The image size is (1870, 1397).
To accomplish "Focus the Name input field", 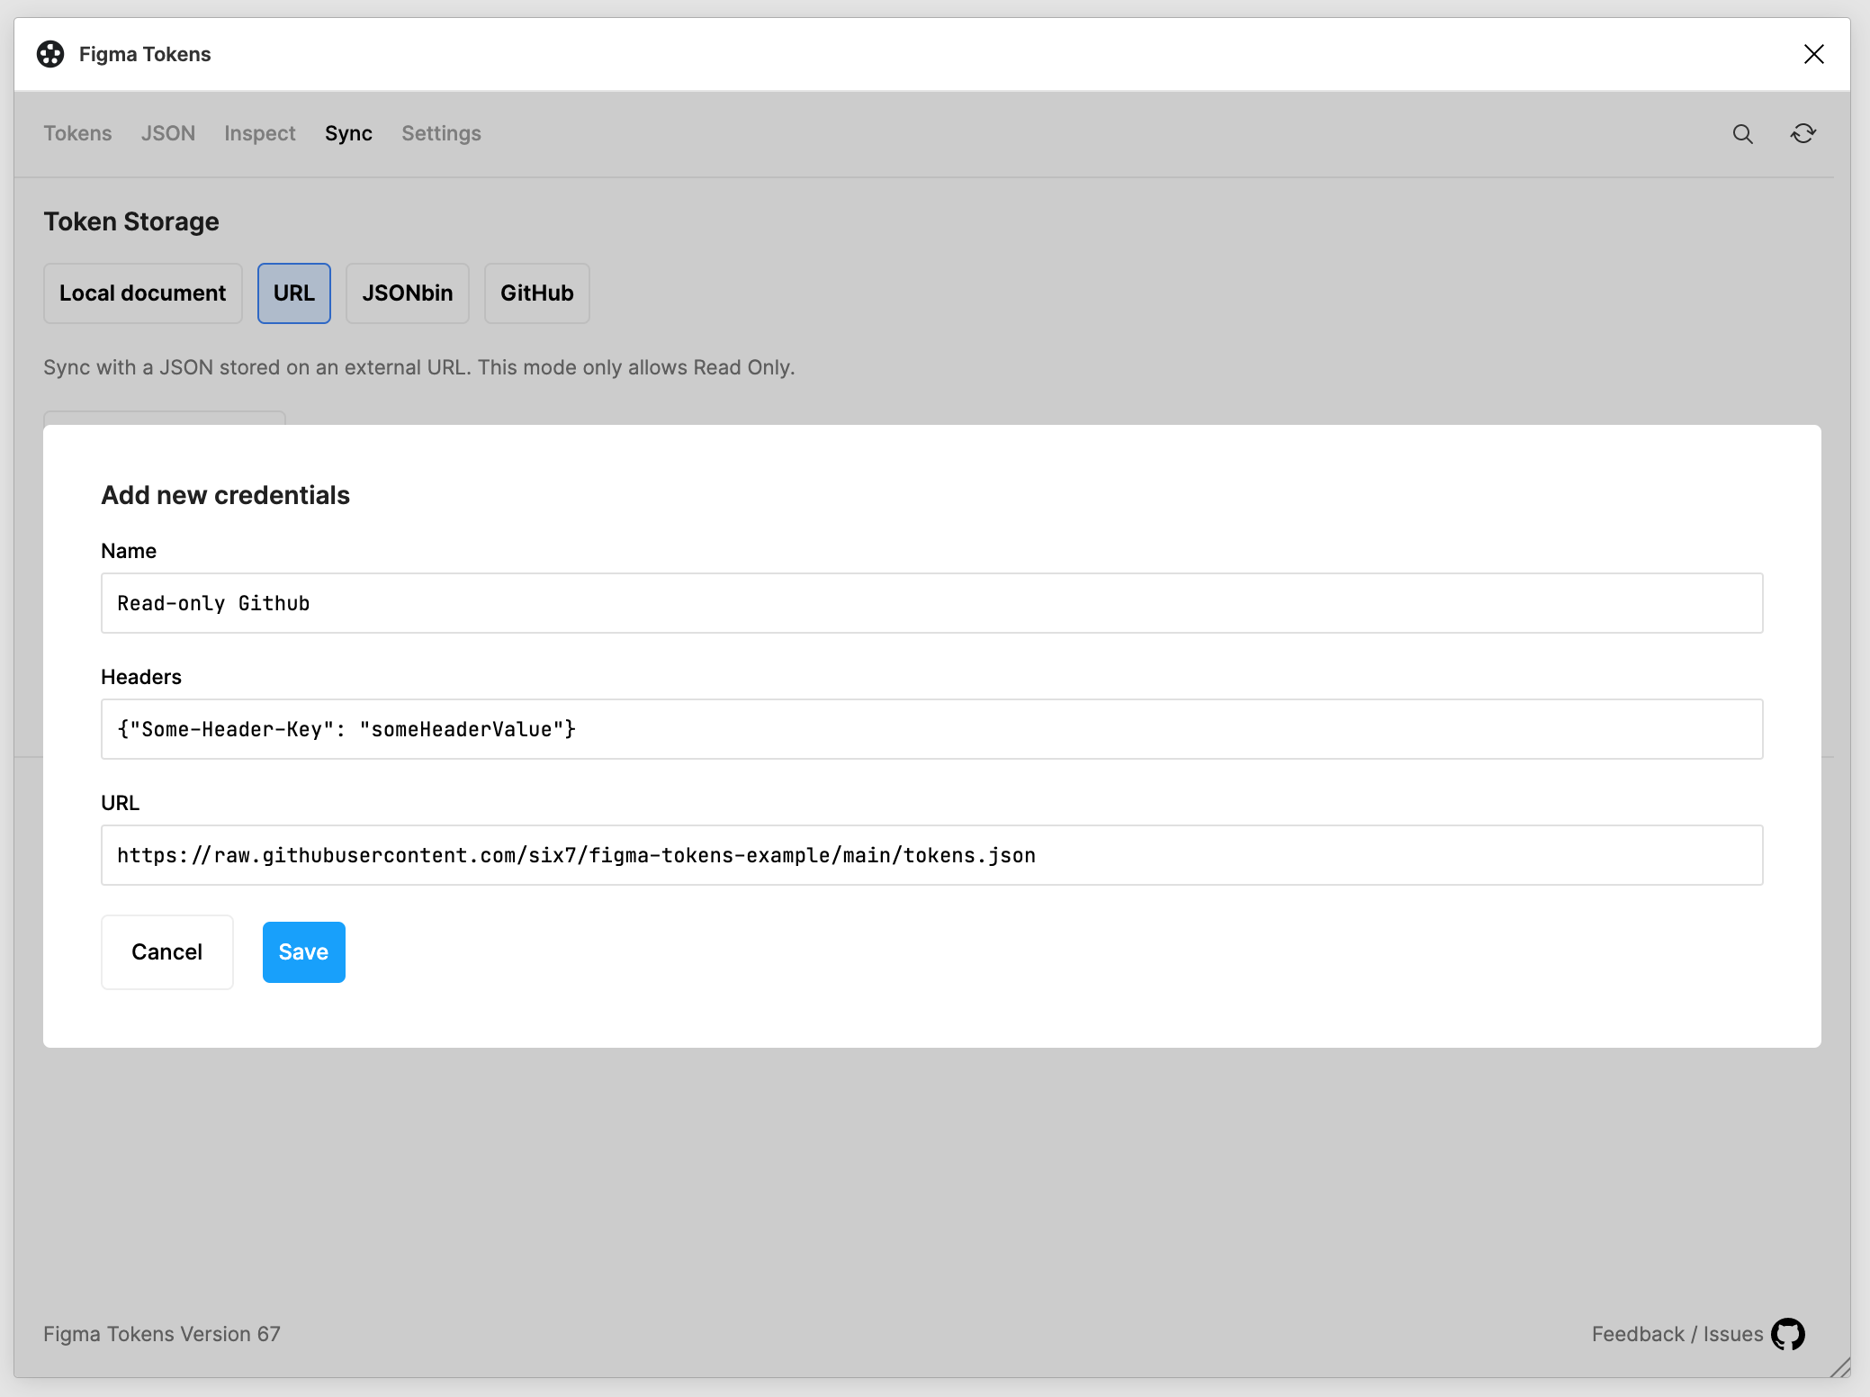I will pos(932,603).
